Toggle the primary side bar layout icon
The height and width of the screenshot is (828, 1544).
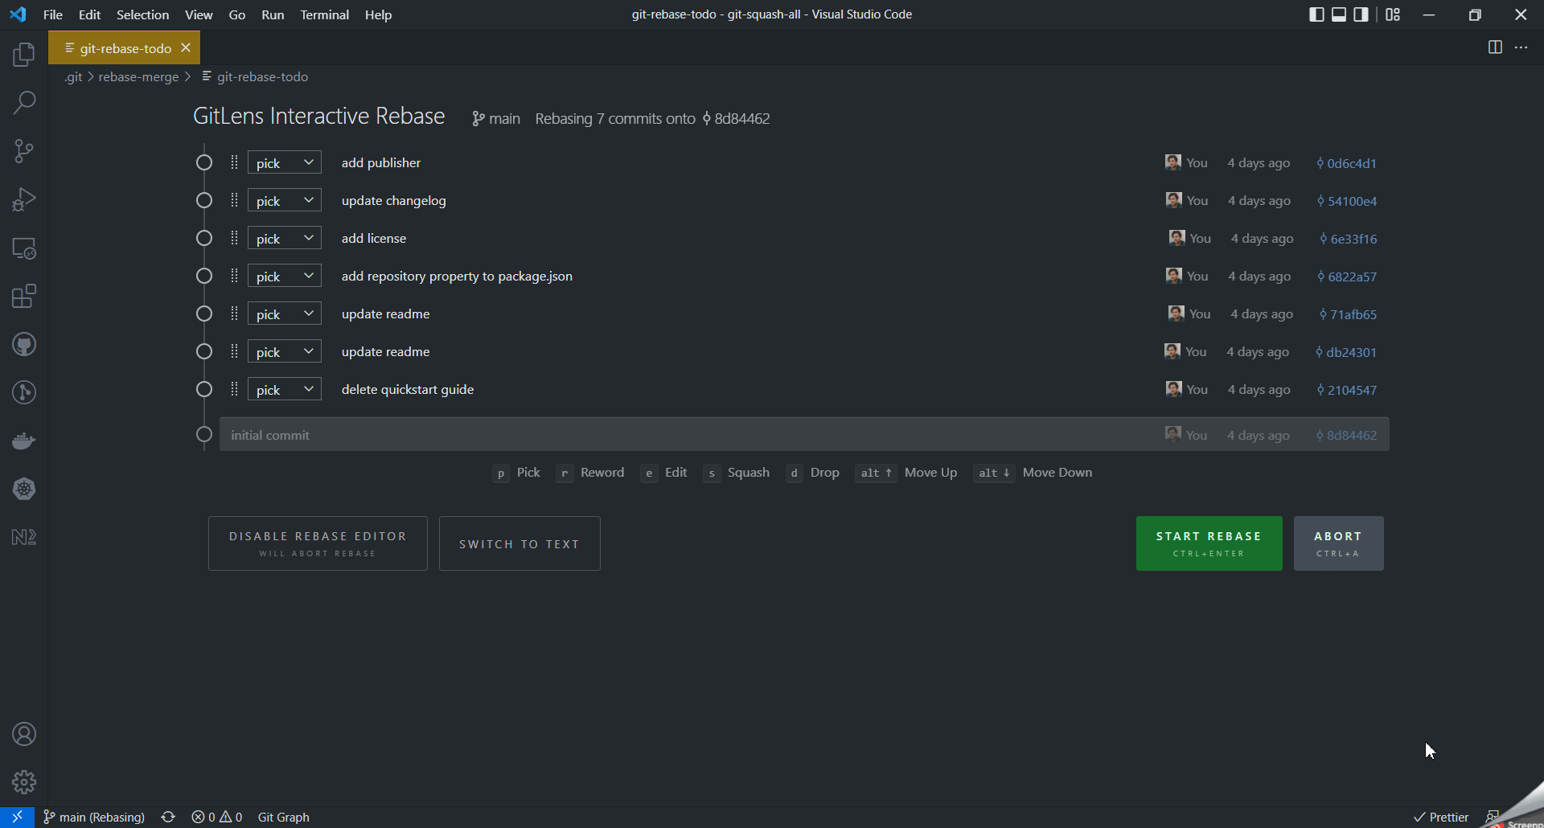click(x=1316, y=14)
